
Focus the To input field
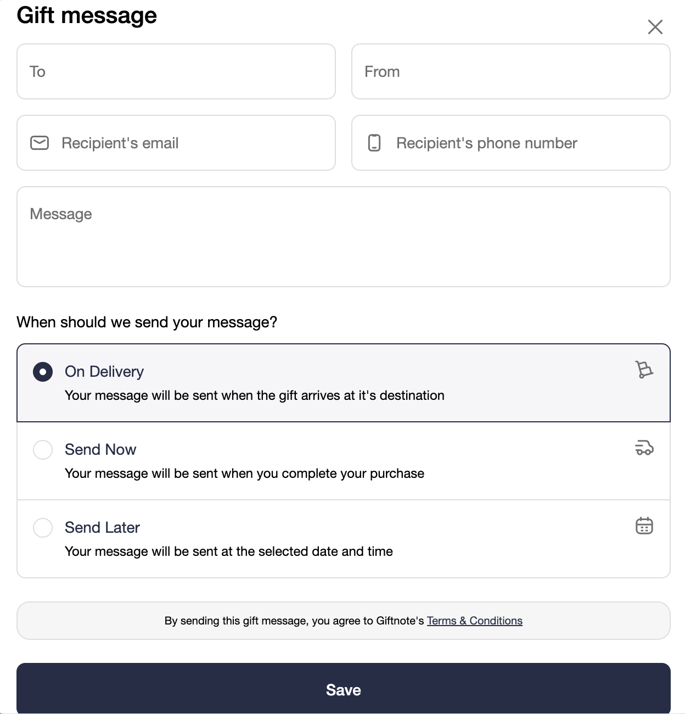(x=176, y=71)
